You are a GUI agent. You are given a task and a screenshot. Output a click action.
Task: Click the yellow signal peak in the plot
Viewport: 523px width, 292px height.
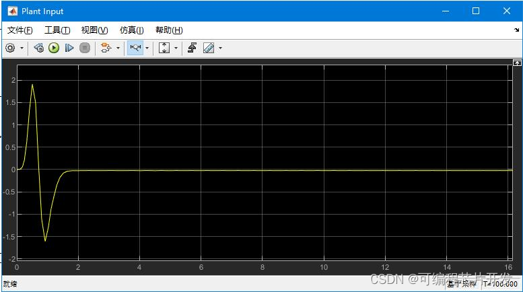pos(32,85)
